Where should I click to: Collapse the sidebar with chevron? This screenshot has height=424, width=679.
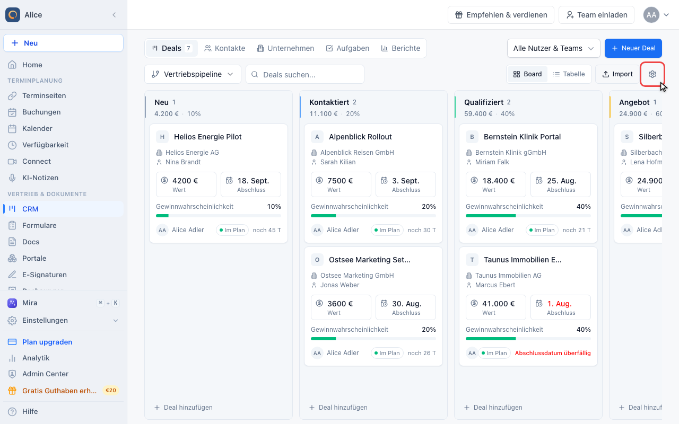[x=114, y=15]
